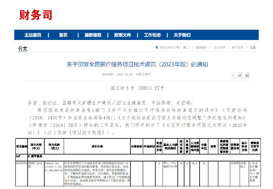
Task: Click the print page icon
Action: pos(247,75)
